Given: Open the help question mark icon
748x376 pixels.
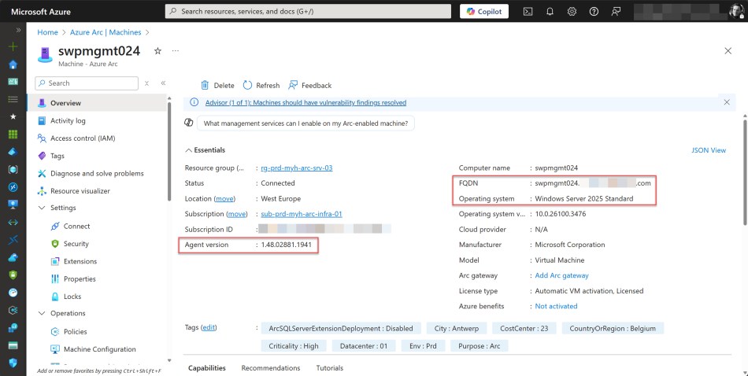Looking at the screenshot, I should (594, 12).
